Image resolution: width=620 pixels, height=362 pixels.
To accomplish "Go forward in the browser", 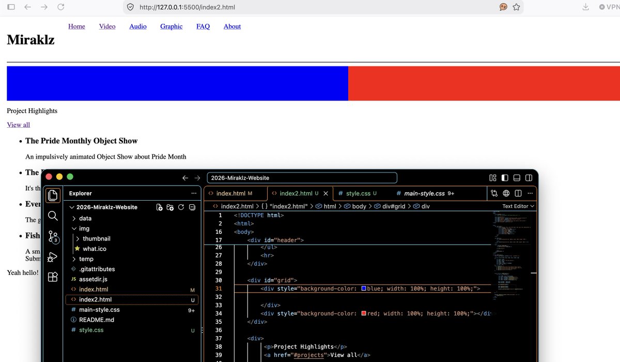I will tap(44, 7).
